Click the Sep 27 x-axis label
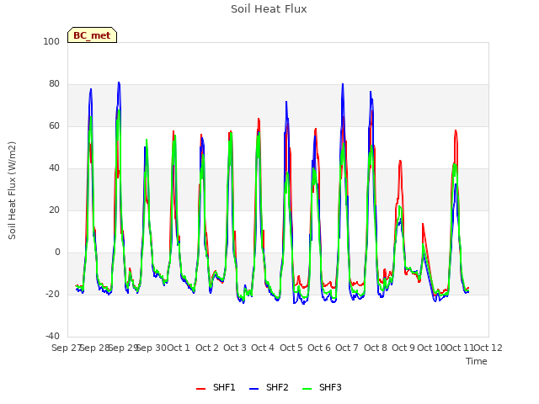The image size is (539, 404). pos(67,348)
